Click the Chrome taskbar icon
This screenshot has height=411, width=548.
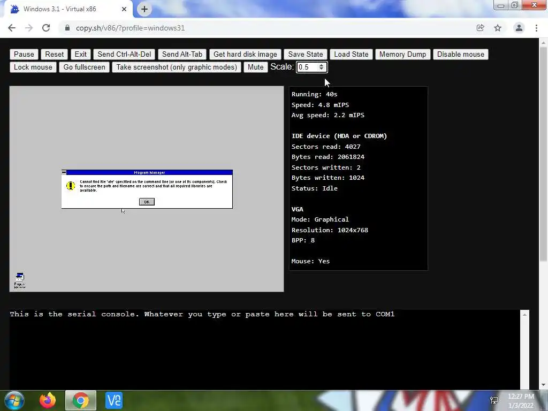(x=81, y=400)
